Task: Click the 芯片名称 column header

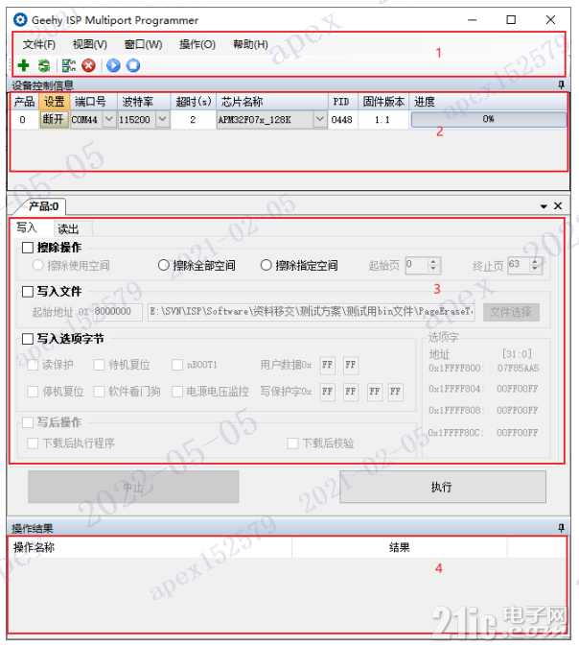Action: (x=272, y=102)
